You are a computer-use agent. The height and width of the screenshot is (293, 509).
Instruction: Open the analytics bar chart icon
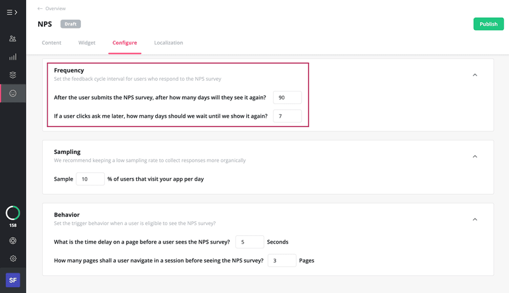(13, 57)
